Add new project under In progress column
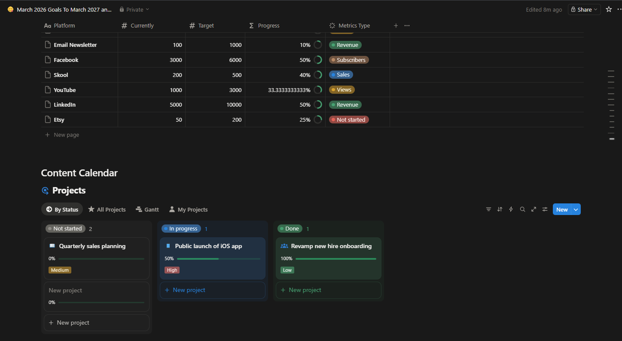 coord(213,290)
